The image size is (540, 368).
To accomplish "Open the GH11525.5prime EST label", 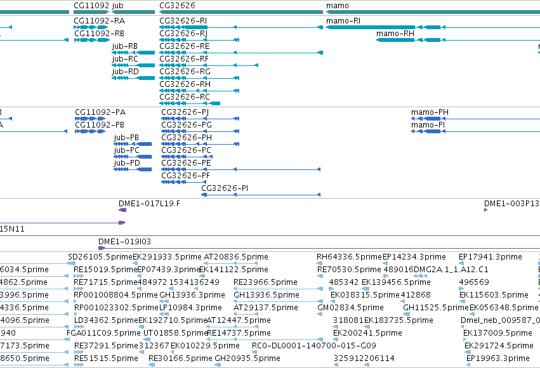I will click(x=436, y=308).
